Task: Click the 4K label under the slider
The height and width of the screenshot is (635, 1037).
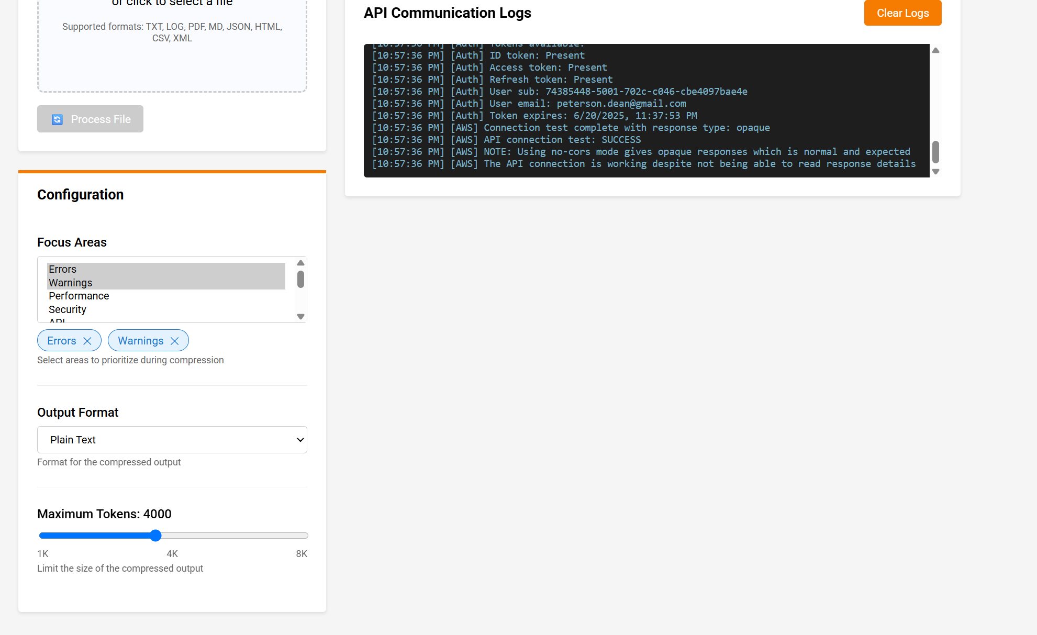Action: pos(172,554)
